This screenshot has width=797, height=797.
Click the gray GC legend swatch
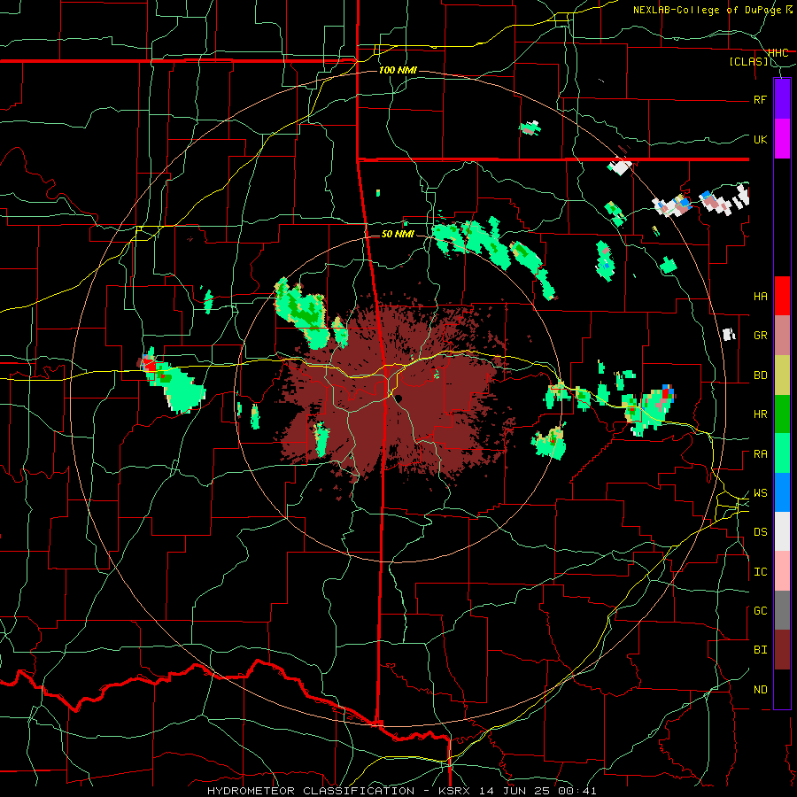[x=782, y=610]
